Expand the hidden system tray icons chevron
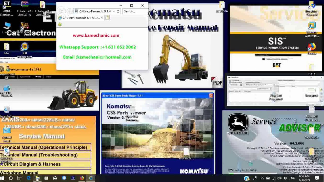Screen dimensions: 324x182 (x=262, y=178)
